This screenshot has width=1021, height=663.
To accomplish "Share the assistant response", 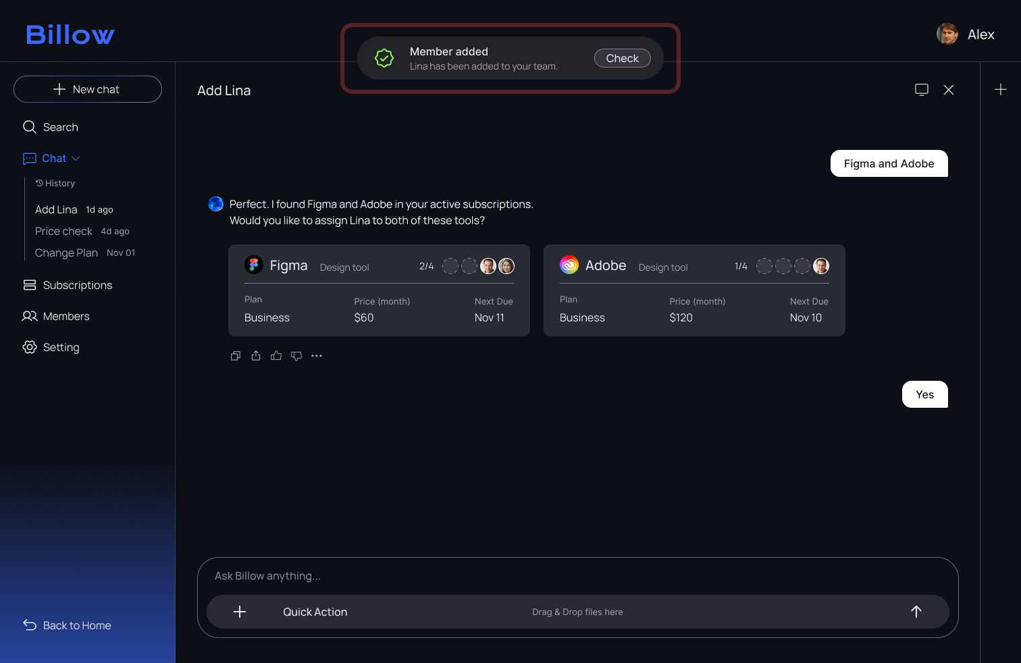I will (x=256, y=356).
